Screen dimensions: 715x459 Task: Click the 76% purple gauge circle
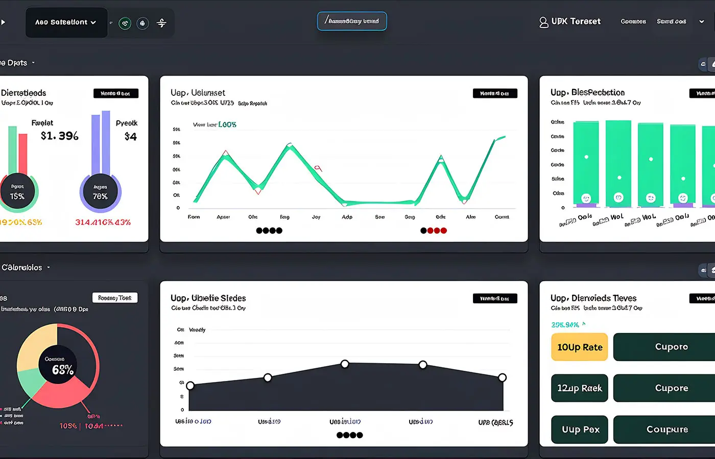click(x=100, y=193)
